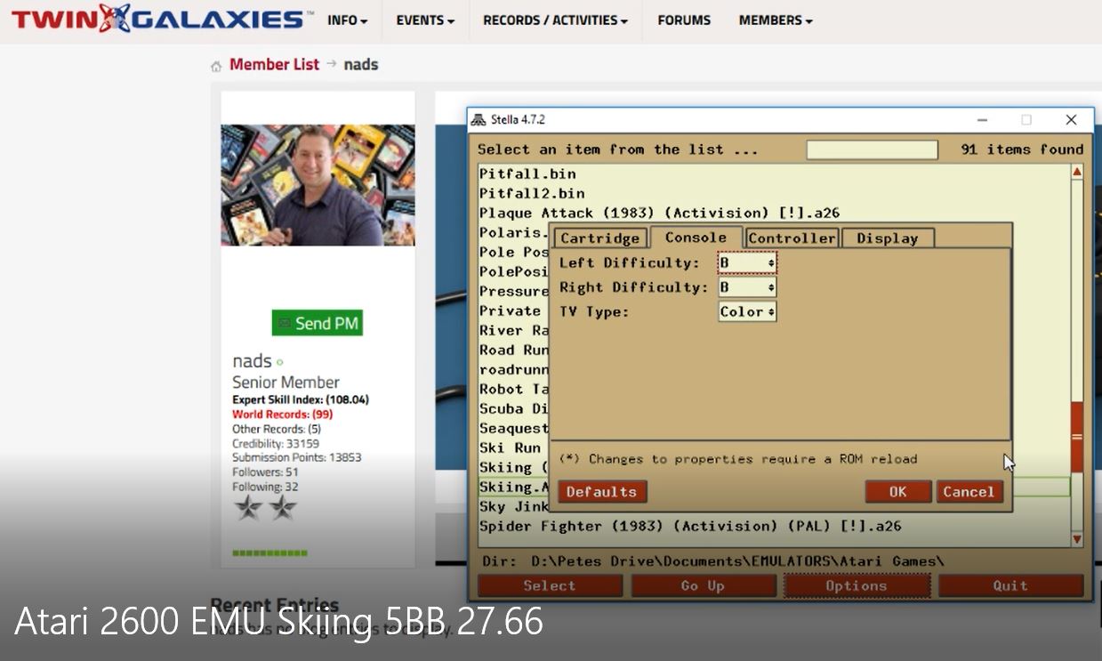This screenshot has height=661, width=1102.
Task: Click the Defaults button
Action: (x=601, y=492)
